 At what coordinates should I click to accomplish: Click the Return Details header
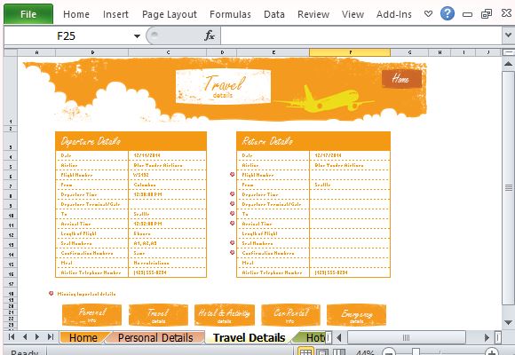[313, 141]
